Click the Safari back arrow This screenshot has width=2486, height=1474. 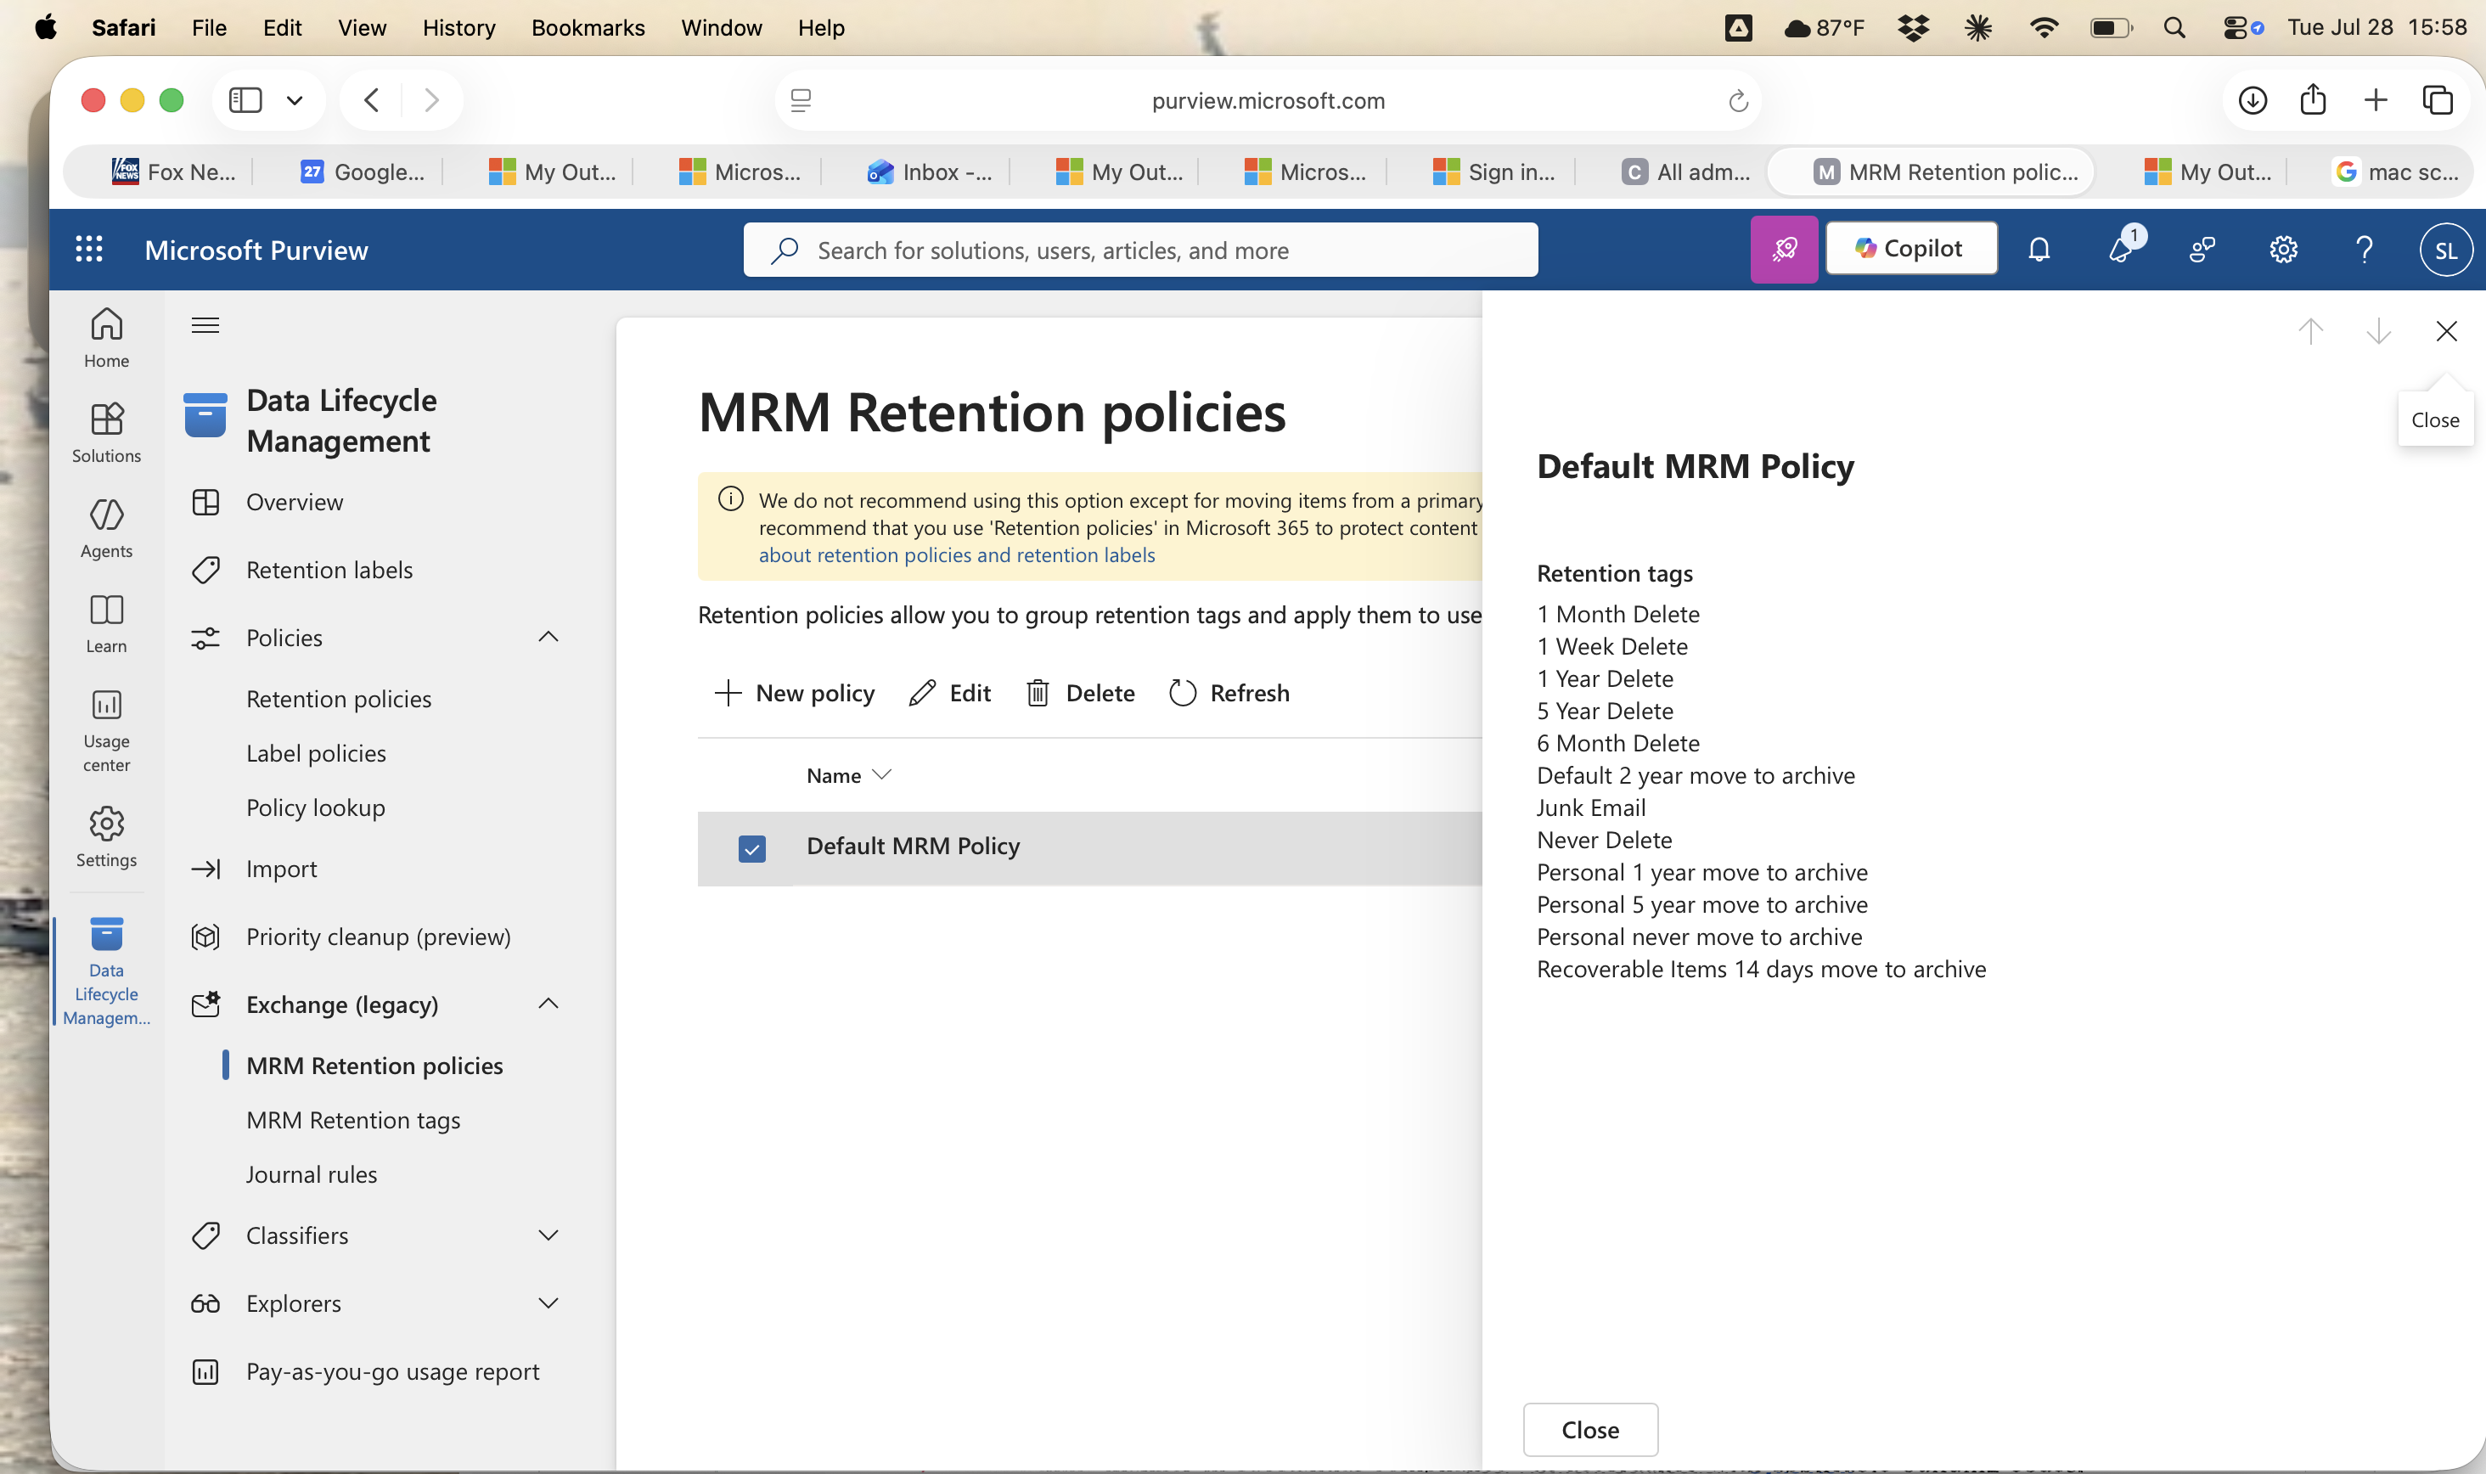tap(372, 100)
